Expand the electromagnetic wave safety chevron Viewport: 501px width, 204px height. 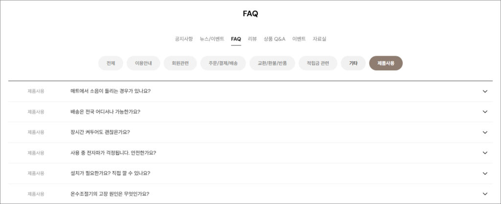pos(485,153)
